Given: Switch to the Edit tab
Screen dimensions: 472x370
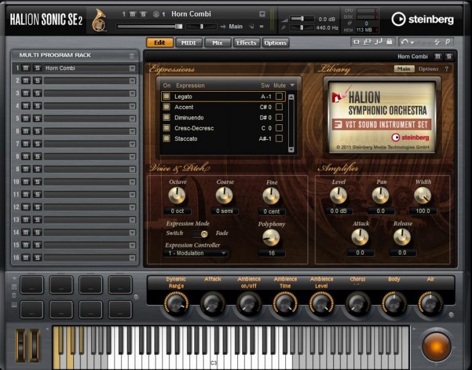Looking at the screenshot, I should pos(160,43).
